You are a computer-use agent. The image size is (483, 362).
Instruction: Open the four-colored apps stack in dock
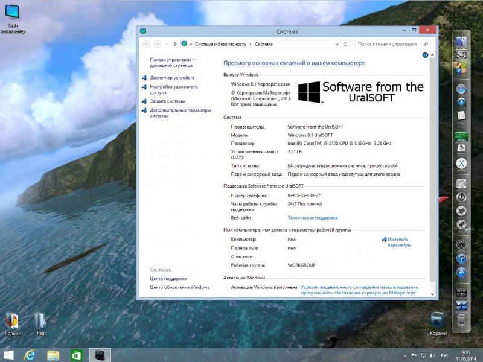461,68
